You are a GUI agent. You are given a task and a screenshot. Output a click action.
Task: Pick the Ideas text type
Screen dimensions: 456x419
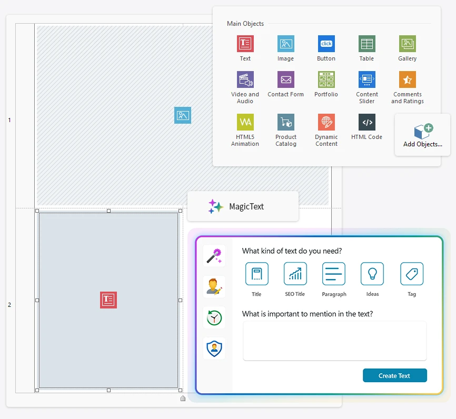[x=372, y=274]
